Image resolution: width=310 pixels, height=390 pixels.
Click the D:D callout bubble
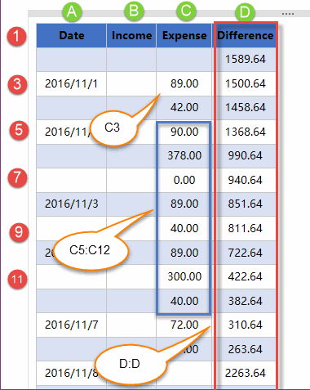click(130, 364)
